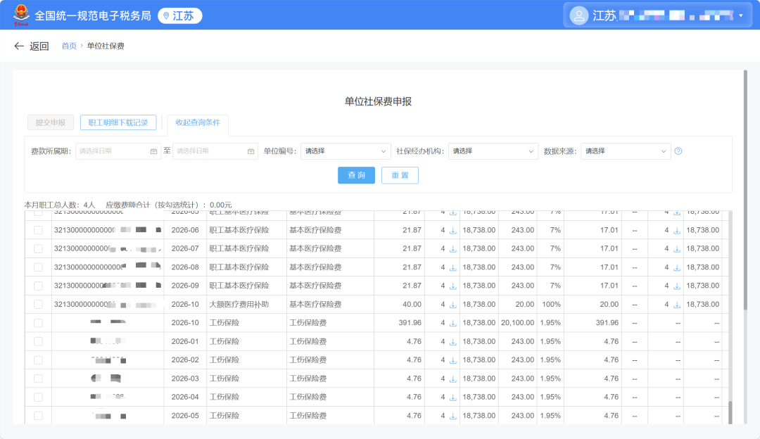Click first download icon in 2026-07 row
Image resolution: width=760 pixels, height=439 pixels.
[452, 249]
